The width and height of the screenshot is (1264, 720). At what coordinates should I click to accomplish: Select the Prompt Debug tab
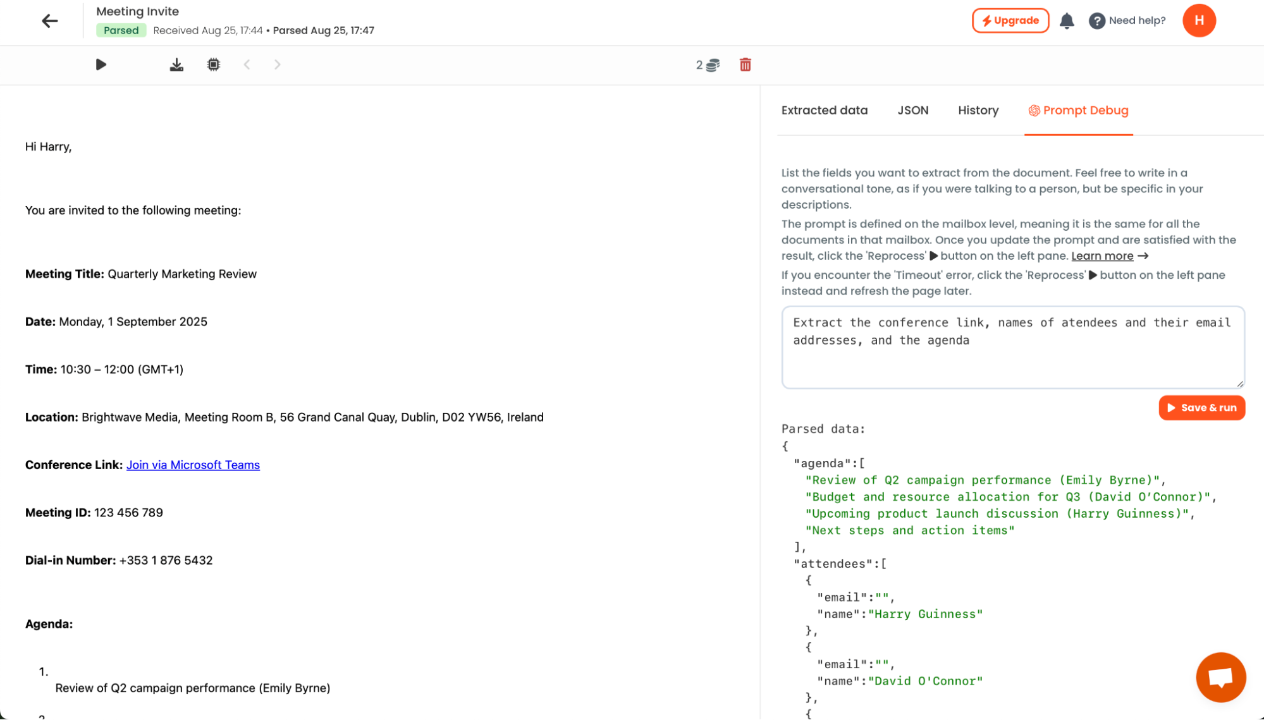click(x=1078, y=110)
